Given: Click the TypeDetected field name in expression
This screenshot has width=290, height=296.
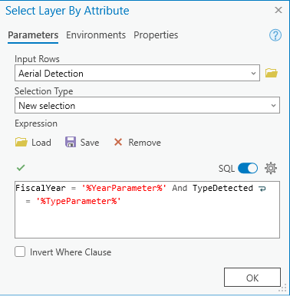Looking at the screenshot, I should pyautogui.click(x=222, y=188).
